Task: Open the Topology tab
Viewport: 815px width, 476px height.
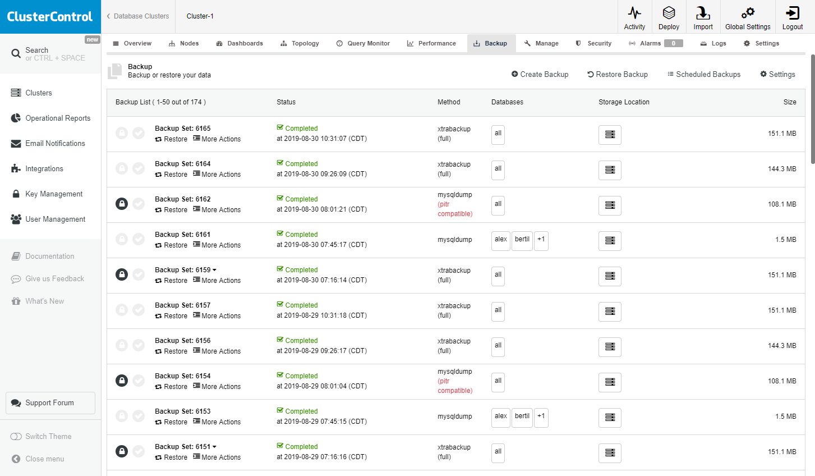Action: [300, 43]
